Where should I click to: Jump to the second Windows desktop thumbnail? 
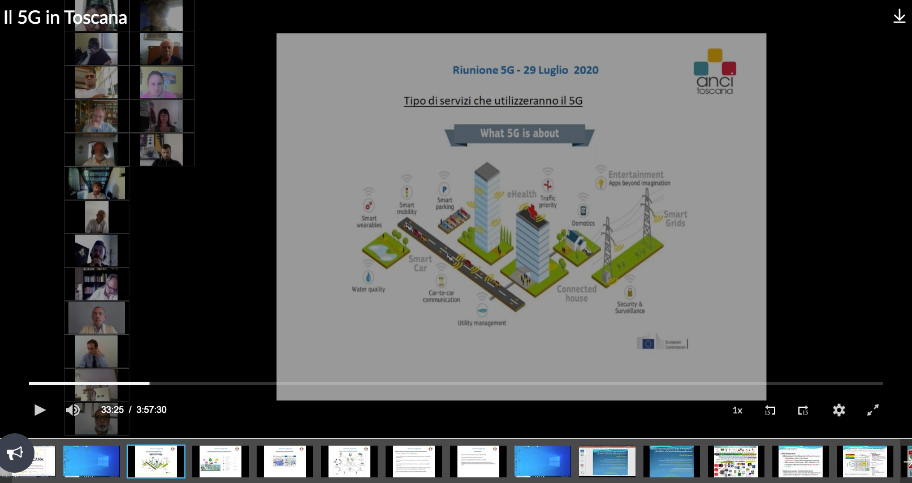(542, 462)
